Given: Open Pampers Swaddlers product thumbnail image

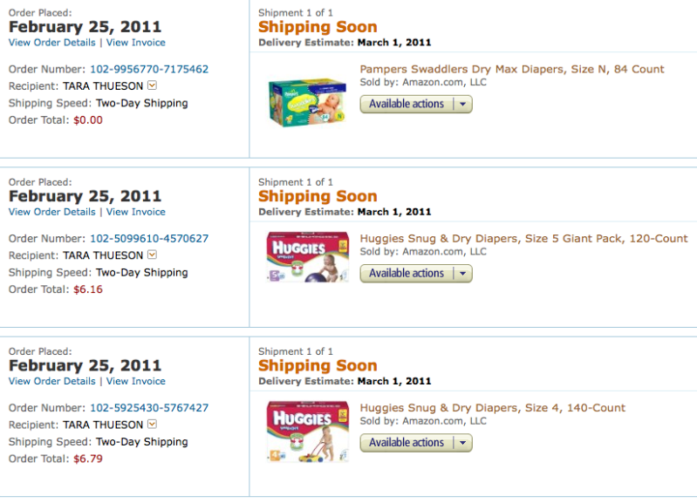Looking at the screenshot, I should point(307,103).
